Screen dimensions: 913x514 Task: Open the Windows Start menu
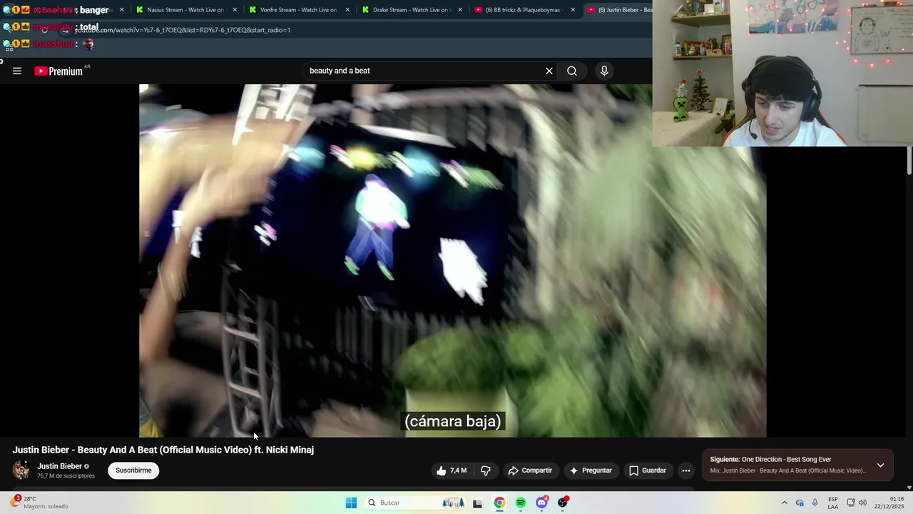tap(351, 503)
